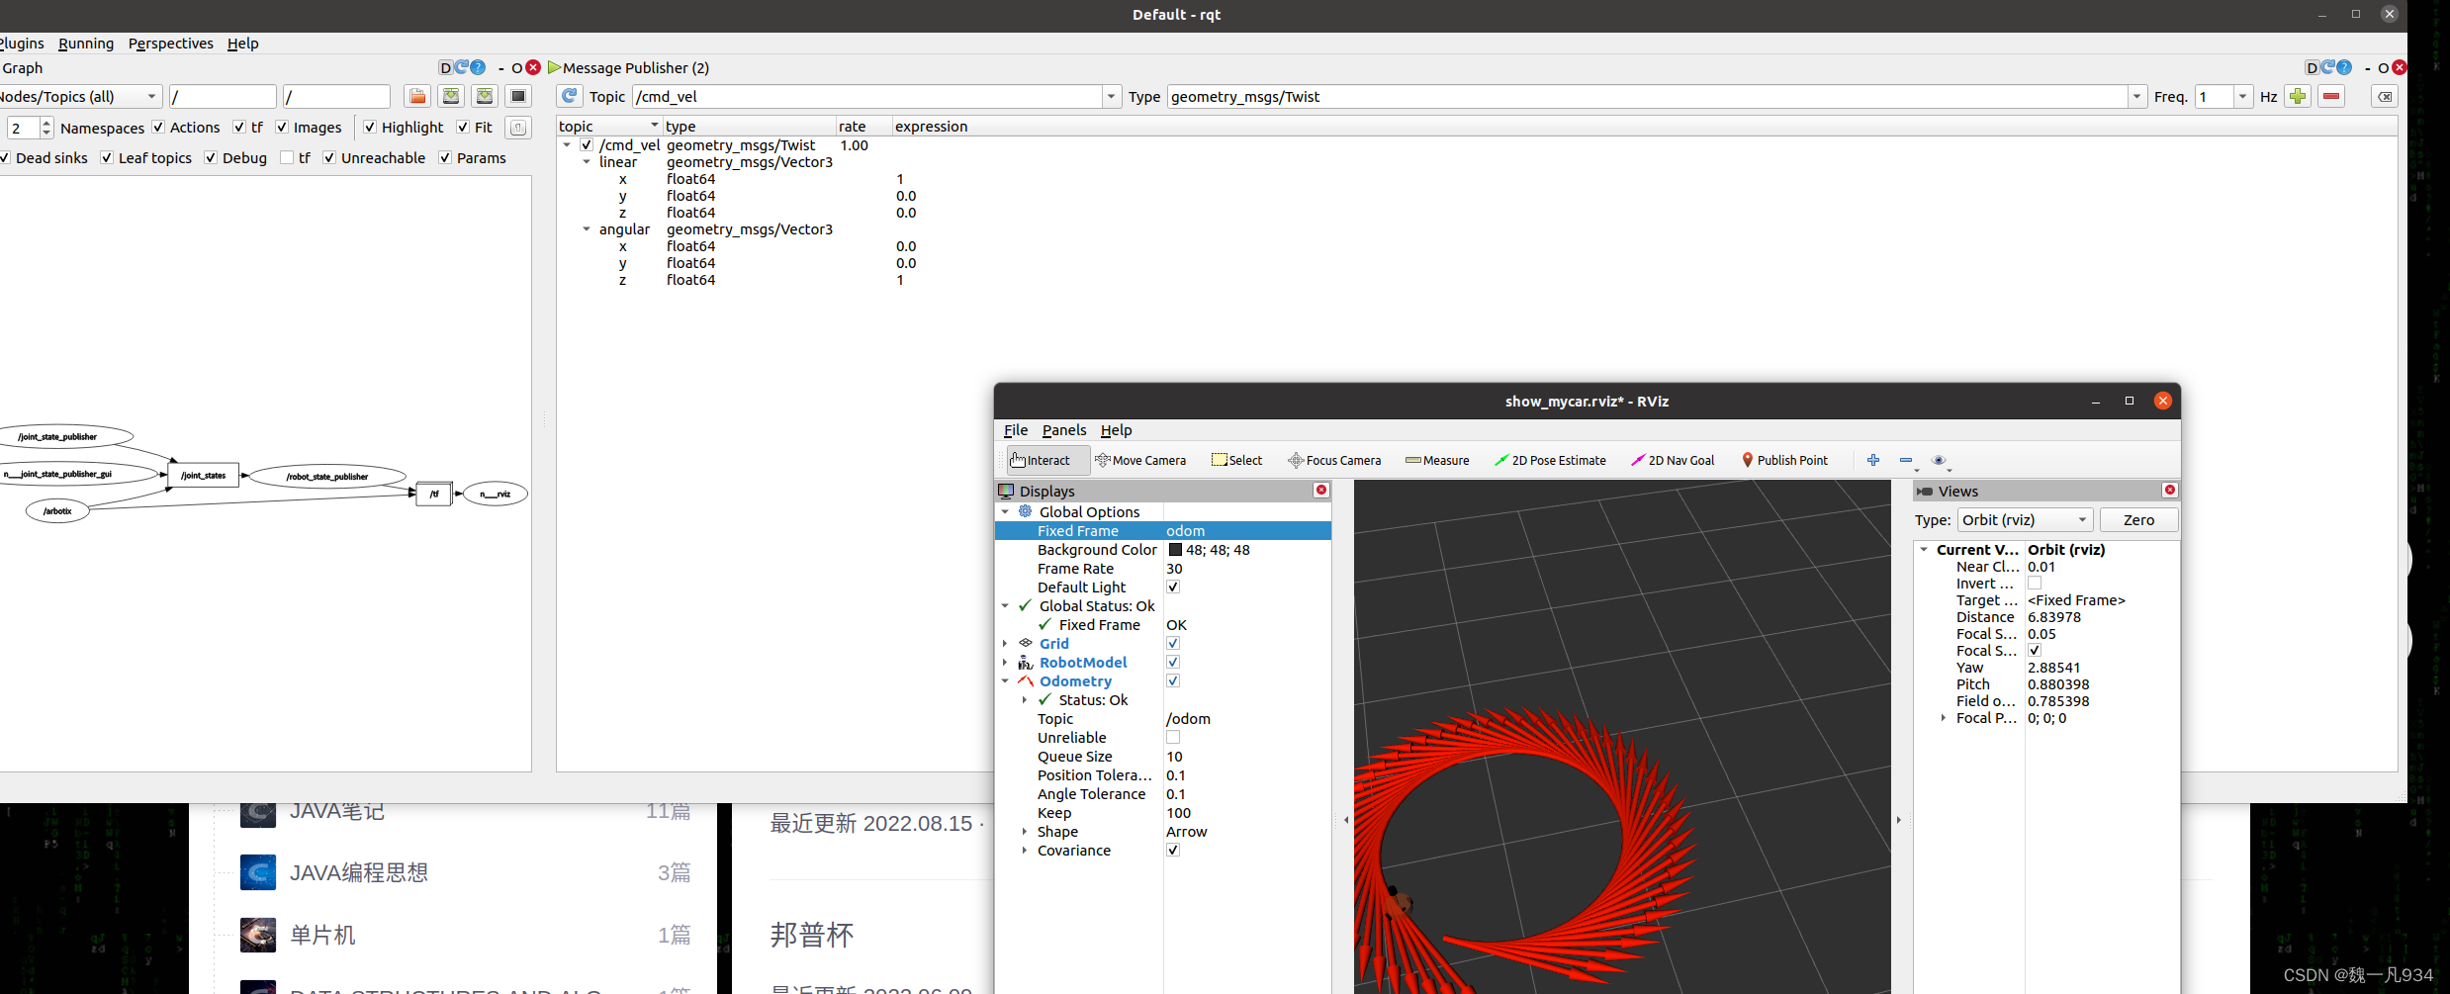Open the 单片机 category link
This screenshot has height=994, width=2450.
click(322, 935)
